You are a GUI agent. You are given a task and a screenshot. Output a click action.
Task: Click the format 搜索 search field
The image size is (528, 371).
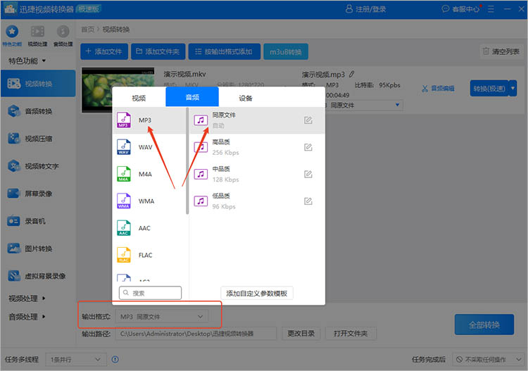click(150, 293)
